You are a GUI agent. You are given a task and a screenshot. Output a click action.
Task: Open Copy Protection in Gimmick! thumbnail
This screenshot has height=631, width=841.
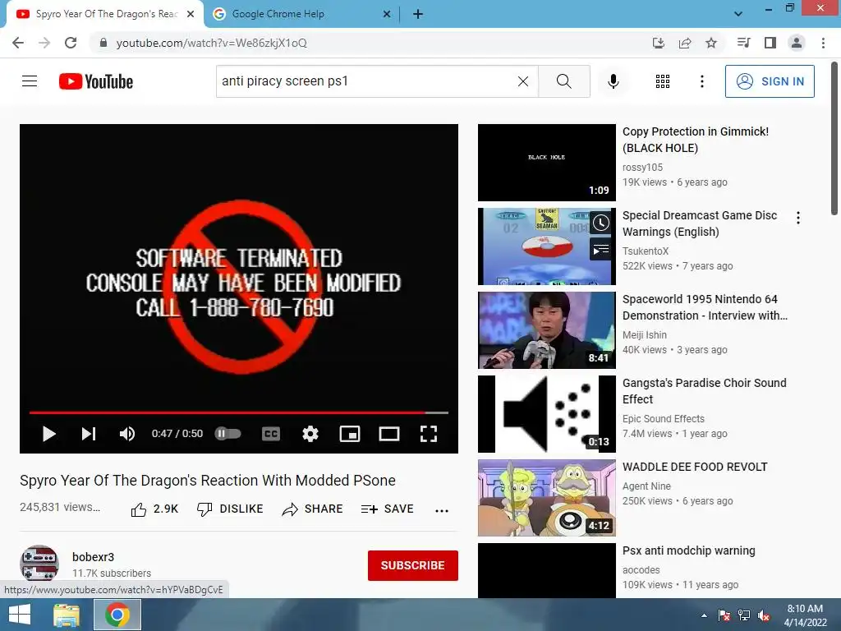[x=546, y=163]
